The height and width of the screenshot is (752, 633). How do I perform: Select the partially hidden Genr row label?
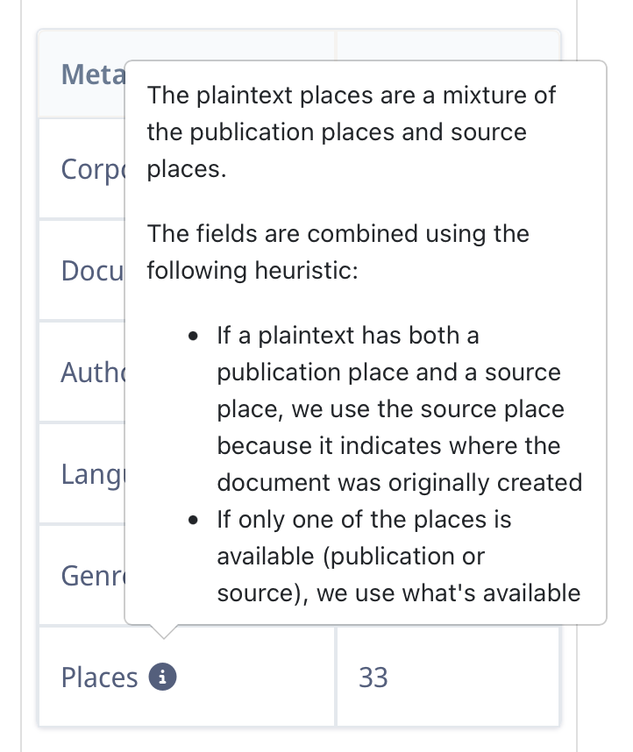[93, 576]
